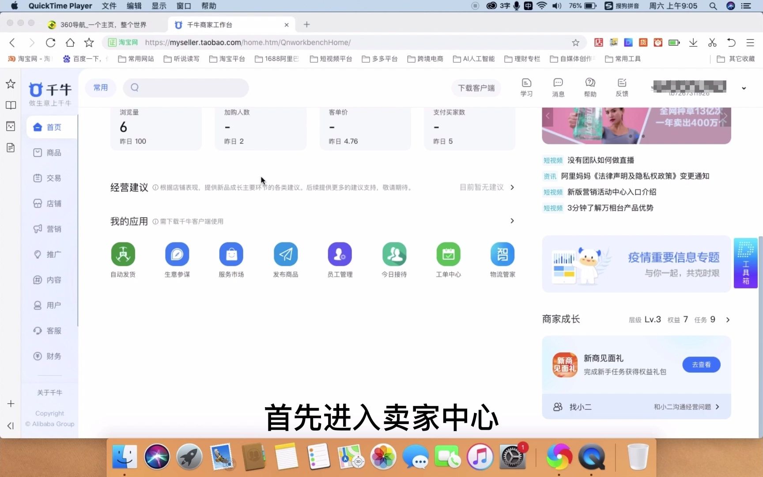Open the 工单中心 app icon

(449, 254)
